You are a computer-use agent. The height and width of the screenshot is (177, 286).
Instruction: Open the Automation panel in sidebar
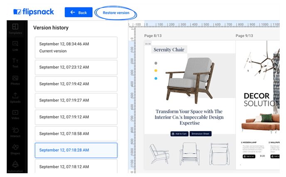click(15, 167)
